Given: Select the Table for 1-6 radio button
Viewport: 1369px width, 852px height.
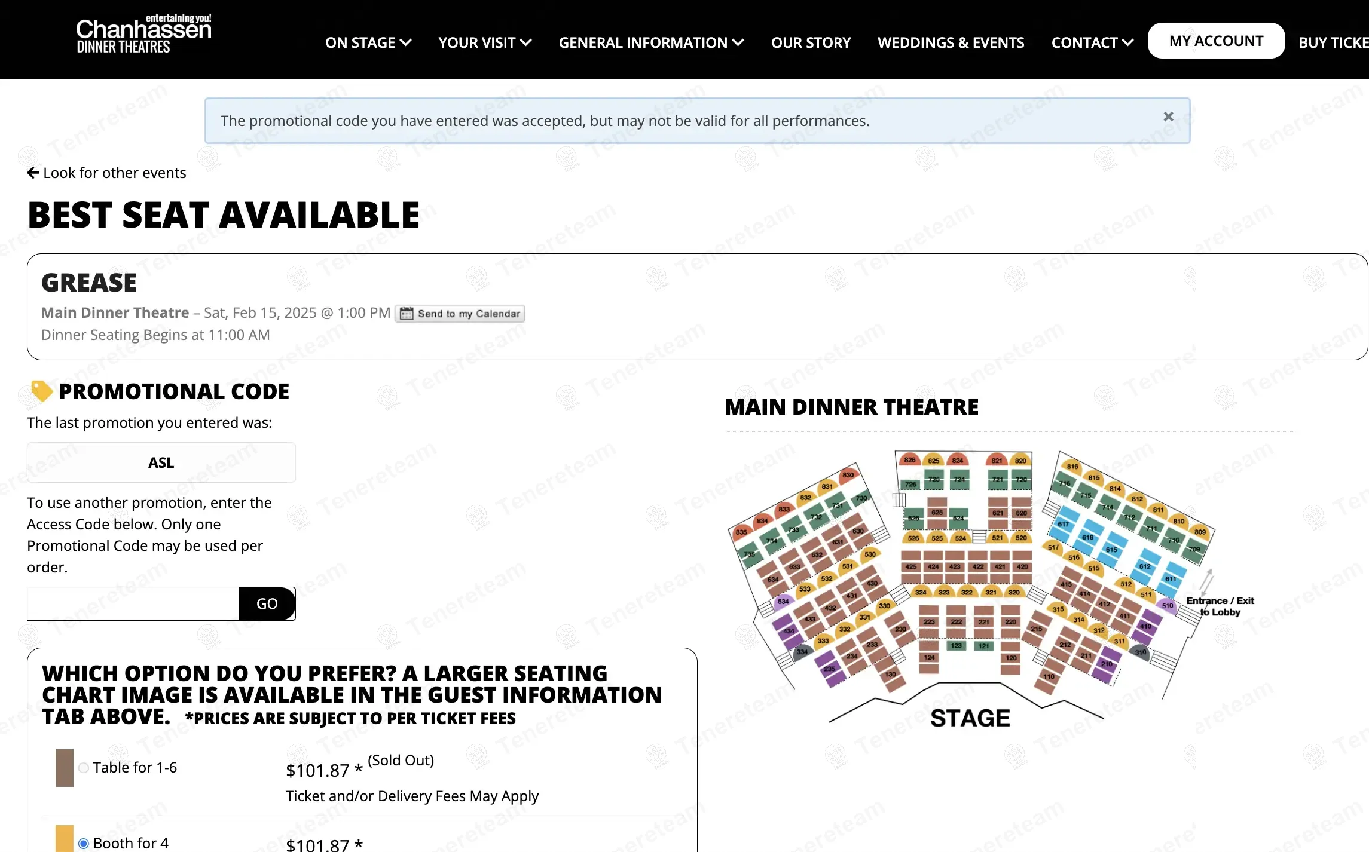Looking at the screenshot, I should point(84,768).
